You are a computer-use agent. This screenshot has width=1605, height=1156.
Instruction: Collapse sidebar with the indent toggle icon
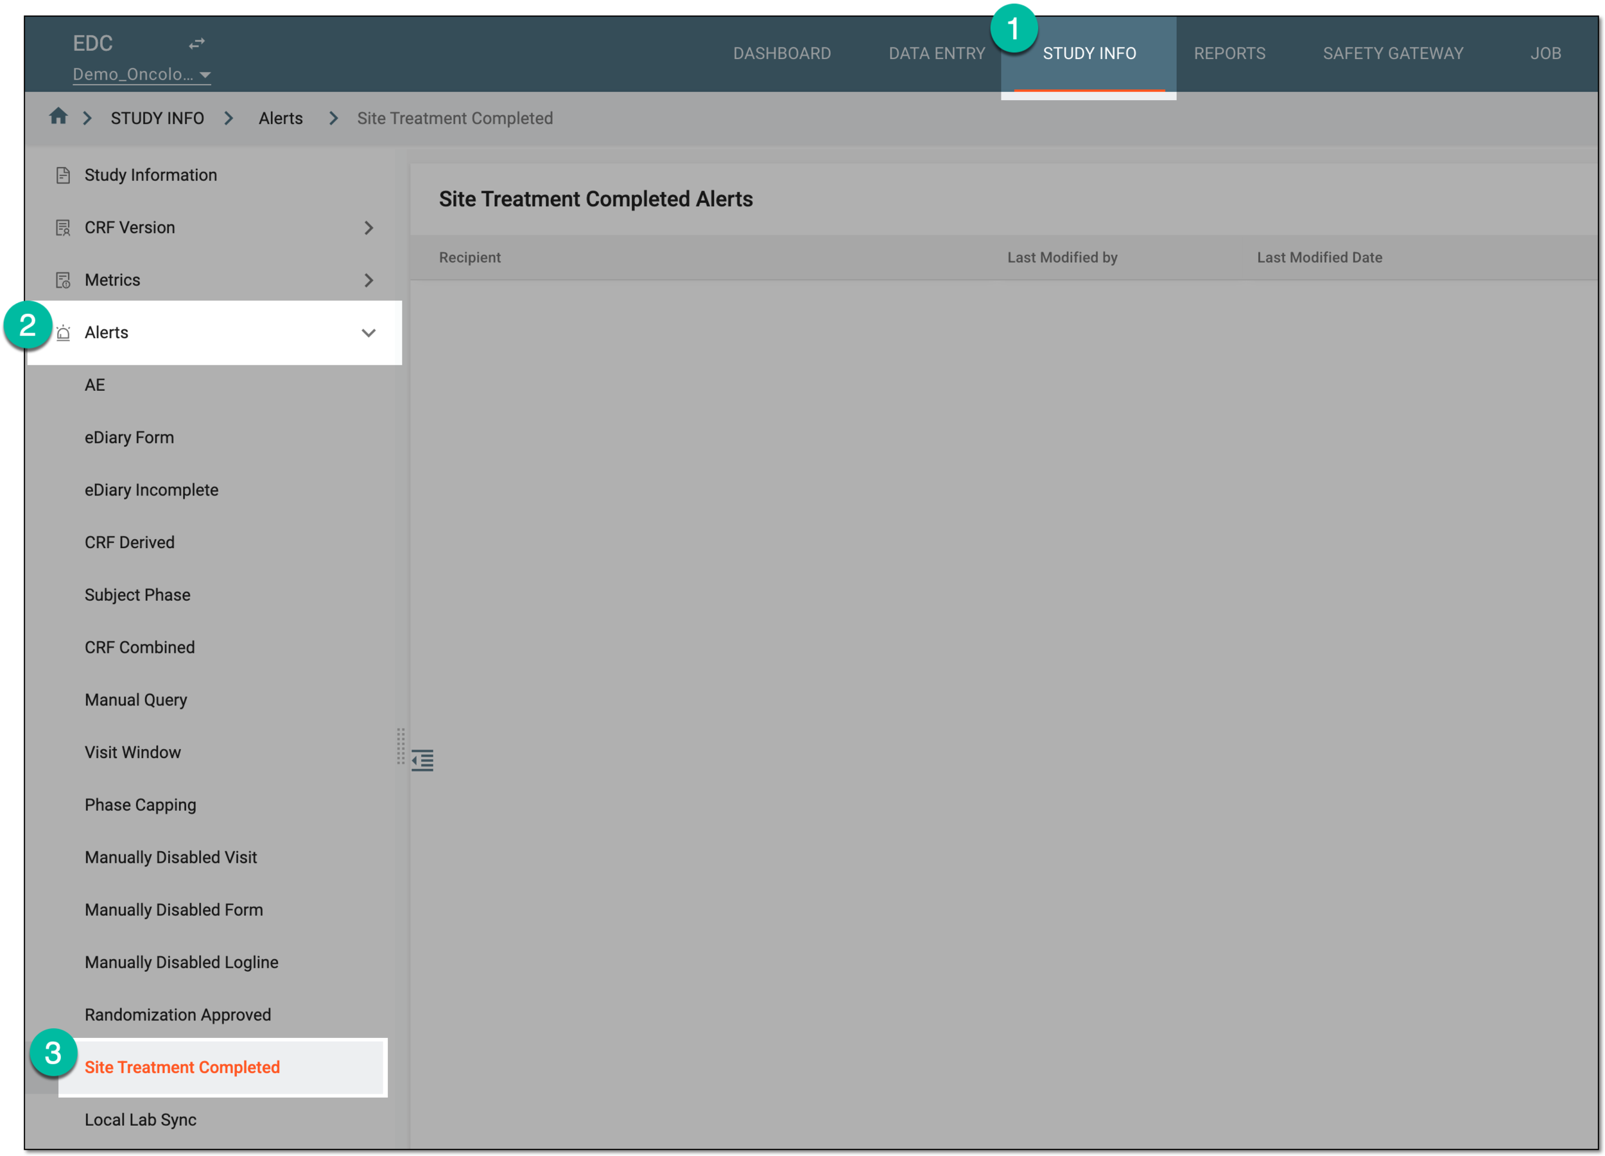422,760
